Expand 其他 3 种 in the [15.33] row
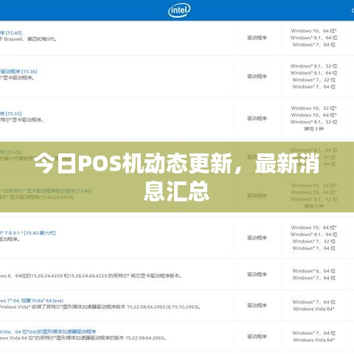The width and height of the screenshot is (354, 354). tap(314, 128)
